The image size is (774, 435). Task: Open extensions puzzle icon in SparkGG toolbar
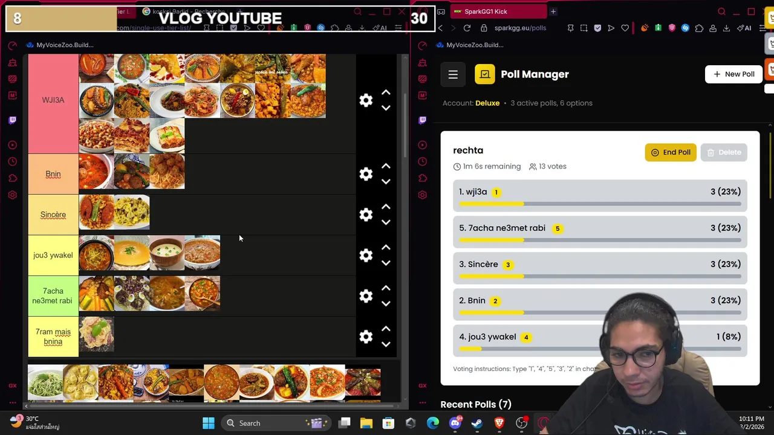(699, 28)
